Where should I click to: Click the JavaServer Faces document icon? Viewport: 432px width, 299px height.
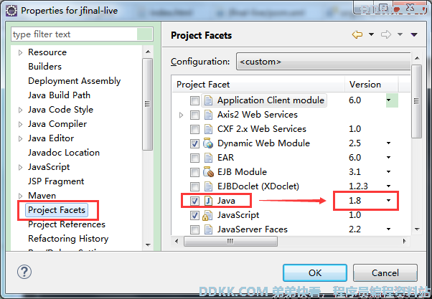click(x=208, y=229)
